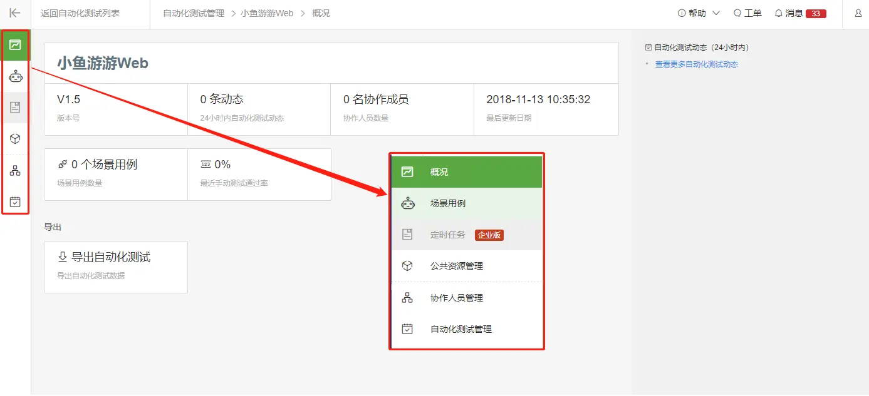Open the cube 公共资源管理 icon in the collapsed sidebar

click(15, 139)
